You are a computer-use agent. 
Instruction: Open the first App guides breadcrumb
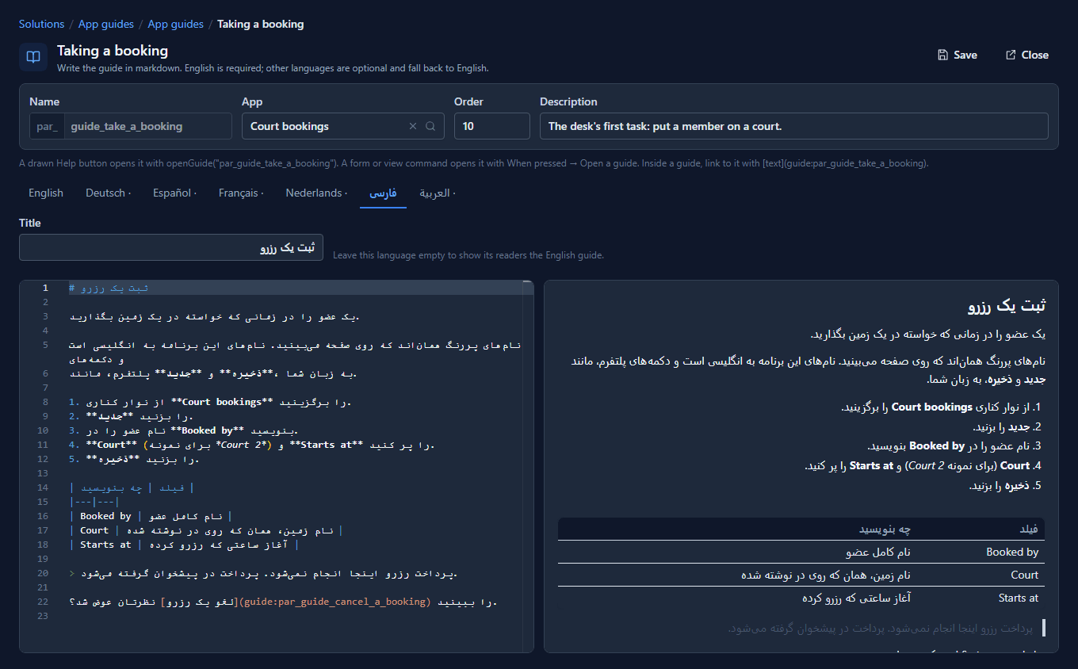coord(106,24)
